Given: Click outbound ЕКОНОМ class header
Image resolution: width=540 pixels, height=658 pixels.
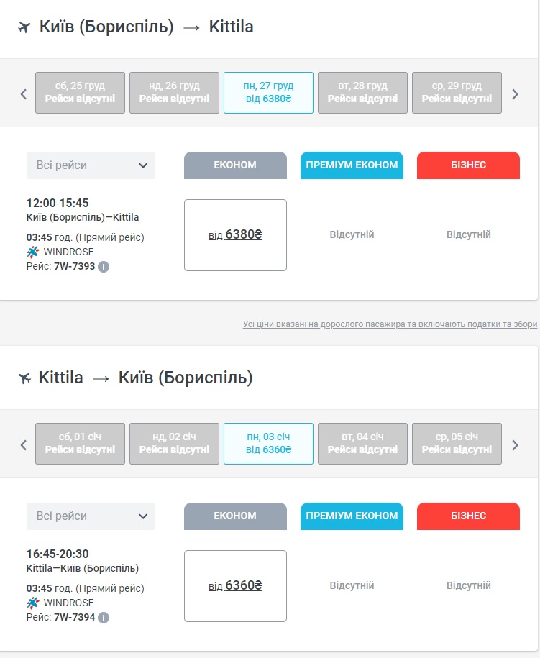Looking at the screenshot, I should (235, 165).
